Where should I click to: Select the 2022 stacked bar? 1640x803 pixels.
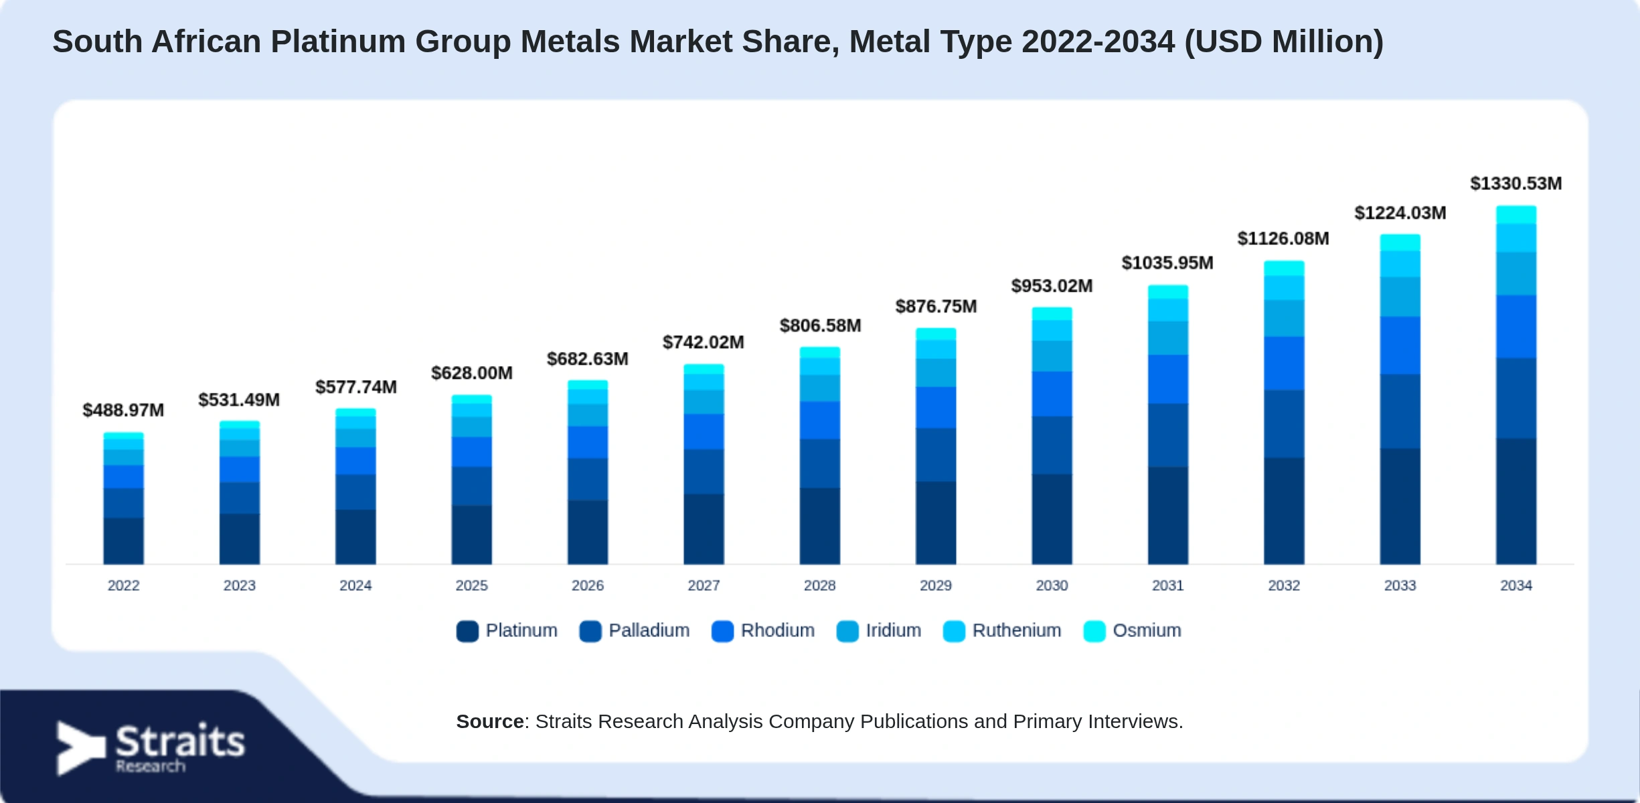(x=123, y=499)
